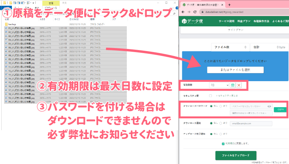This screenshot has height=164, width=289.
Task: Click the file icon of the 05_ jpg
Action: (6, 44)
